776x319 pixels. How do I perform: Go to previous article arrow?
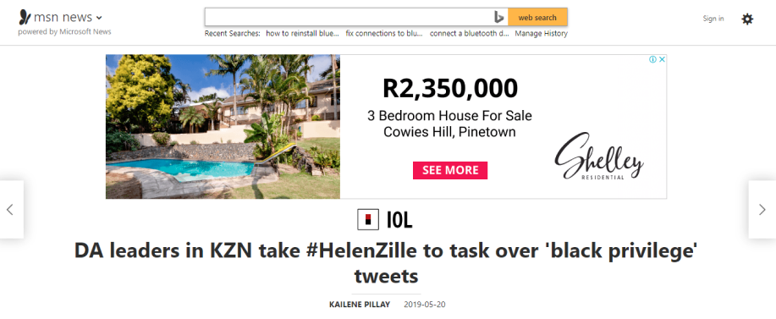[x=10, y=209]
